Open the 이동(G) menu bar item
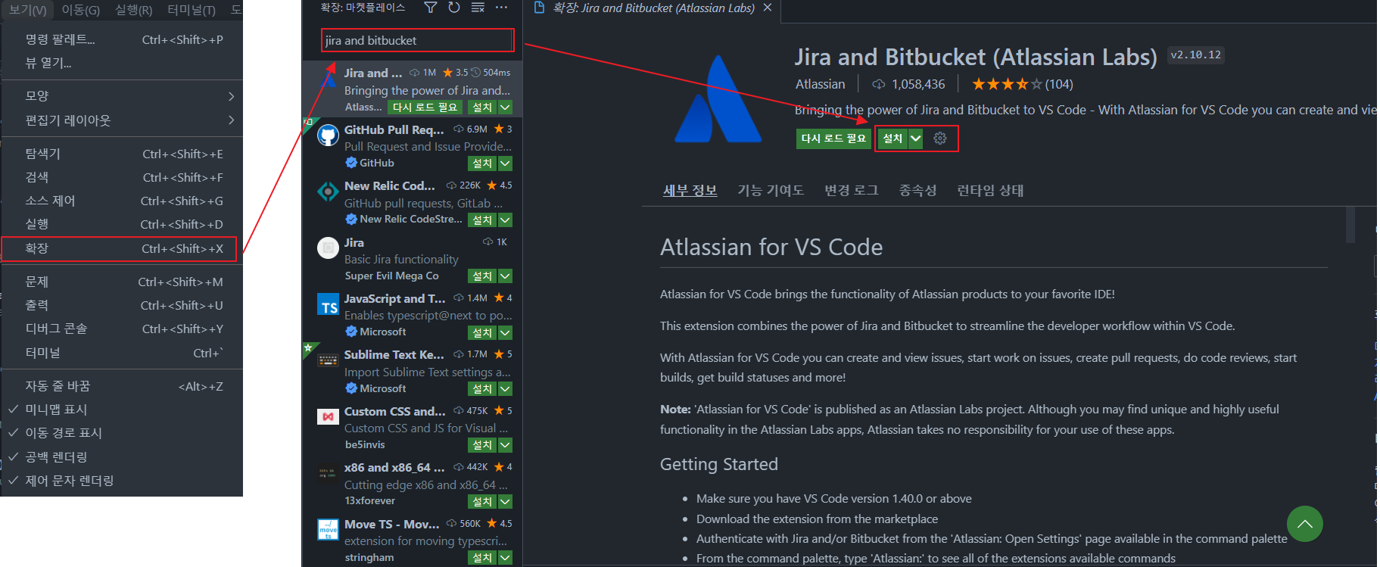The height and width of the screenshot is (567, 1380). click(x=80, y=9)
